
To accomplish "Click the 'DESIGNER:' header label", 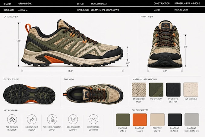I will click(x=9, y=10).
